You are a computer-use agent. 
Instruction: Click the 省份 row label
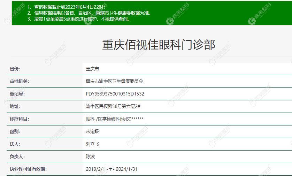[x=15, y=69]
